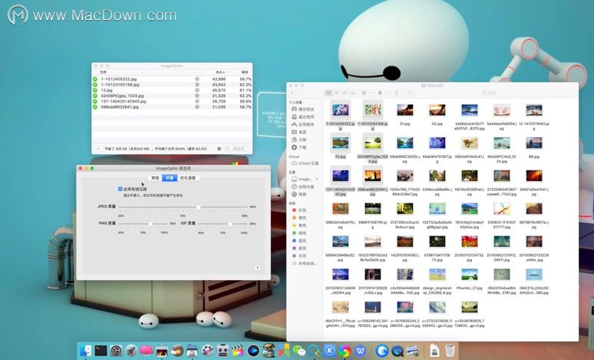Click Finder forward navigation arrow
Viewport: 594px width, 360px height.
[300, 93]
